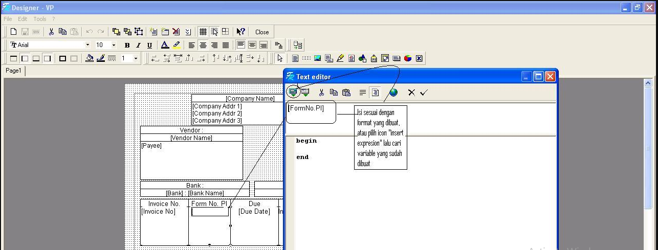
Task: Switch to the Page1 tab
Action: click(13, 71)
